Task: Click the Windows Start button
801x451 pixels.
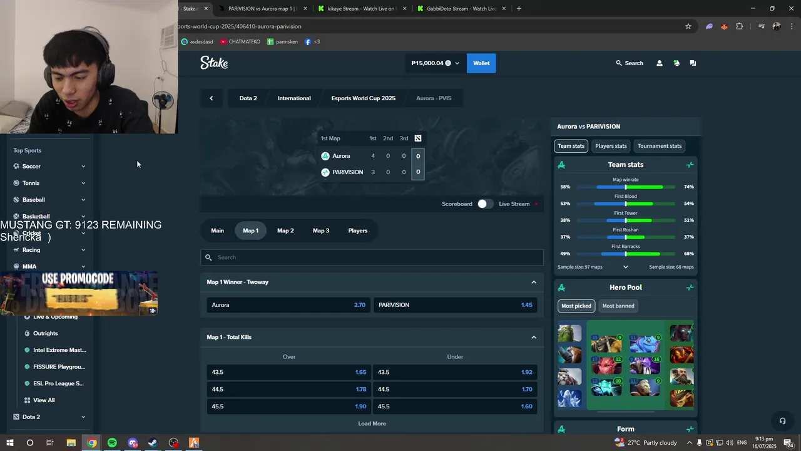Action: pyautogui.click(x=9, y=443)
